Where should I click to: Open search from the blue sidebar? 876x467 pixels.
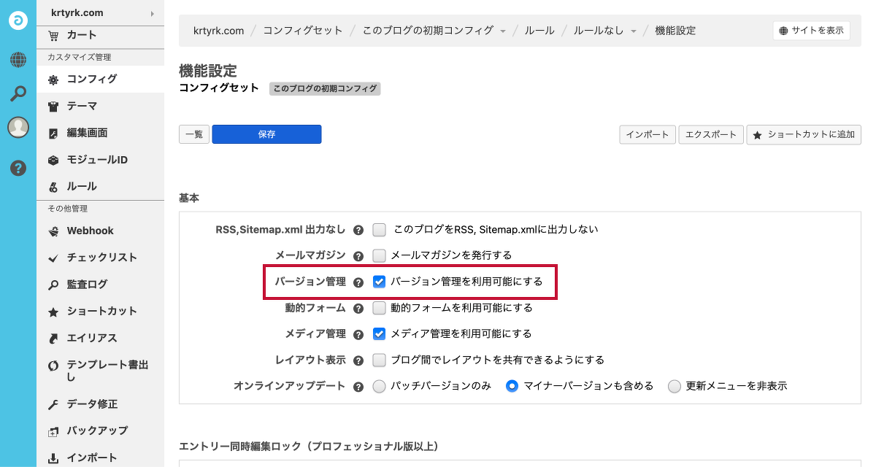pos(18,93)
